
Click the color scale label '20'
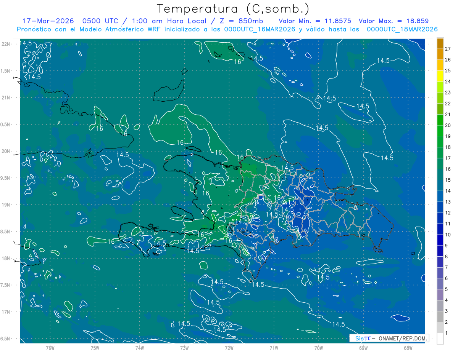tap(448, 125)
